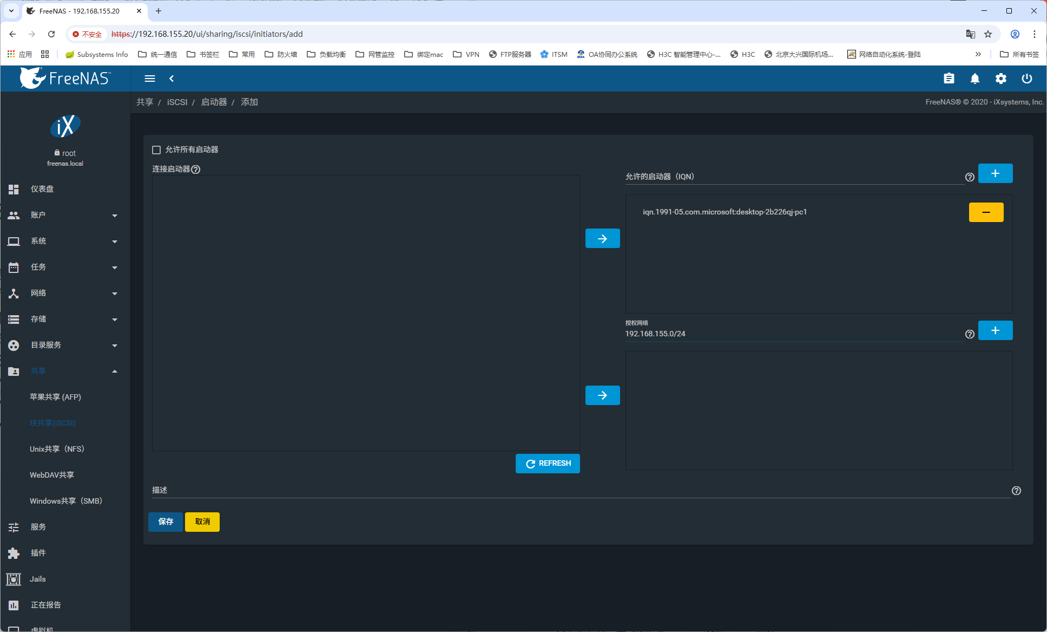Click the REFRESH button

(548, 464)
